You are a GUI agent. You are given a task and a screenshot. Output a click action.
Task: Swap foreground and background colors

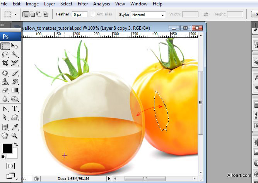coord(16,144)
